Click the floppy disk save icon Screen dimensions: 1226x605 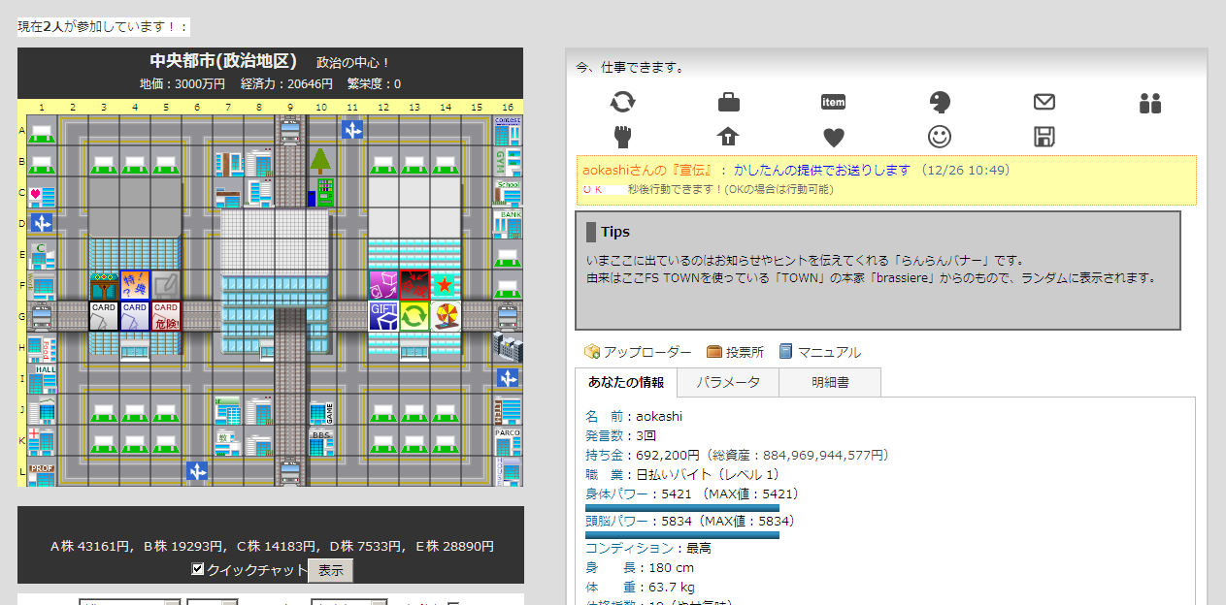coord(1044,138)
